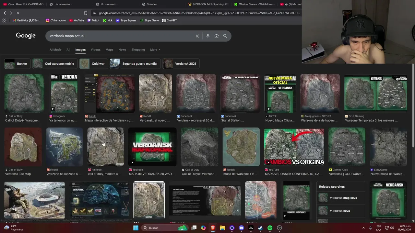Open Copilot from taskbar

click(x=203, y=228)
